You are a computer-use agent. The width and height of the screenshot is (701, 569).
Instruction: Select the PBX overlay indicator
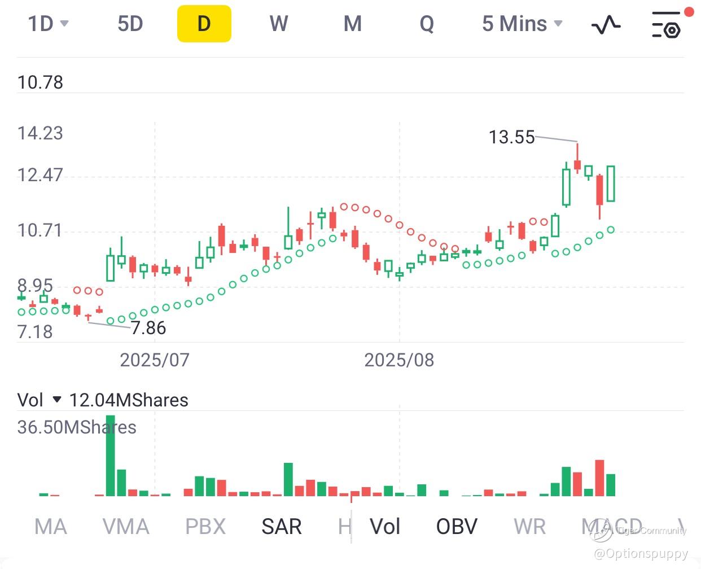[205, 527]
